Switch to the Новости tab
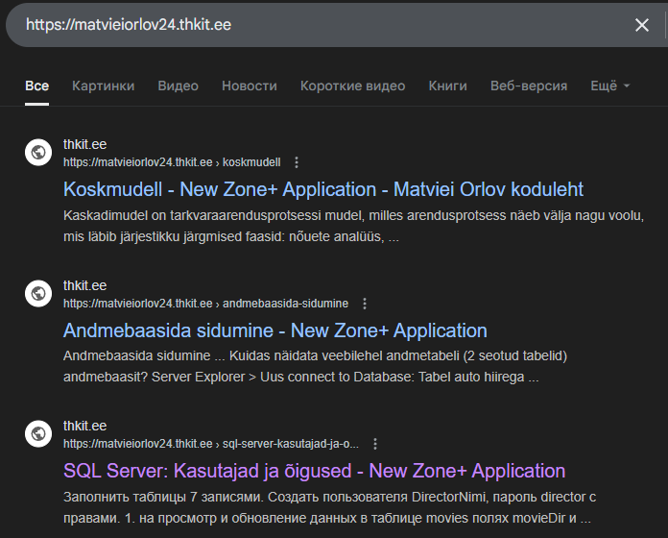Screen dimensions: 668x538 [249, 86]
